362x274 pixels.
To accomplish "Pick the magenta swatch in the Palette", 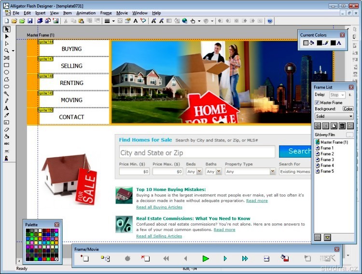I will point(56,231).
